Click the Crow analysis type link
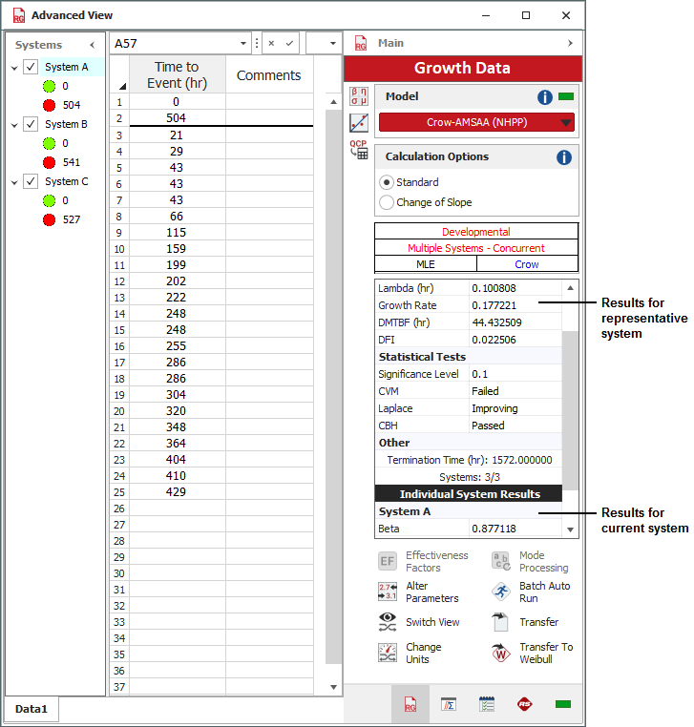694x727 pixels. pyautogui.click(x=527, y=264)
